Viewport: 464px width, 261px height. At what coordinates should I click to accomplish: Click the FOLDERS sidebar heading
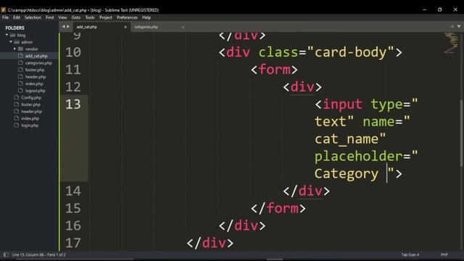coord(14,28)
